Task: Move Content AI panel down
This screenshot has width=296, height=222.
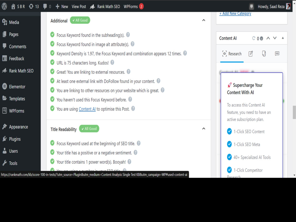Action: coord(275,38)
